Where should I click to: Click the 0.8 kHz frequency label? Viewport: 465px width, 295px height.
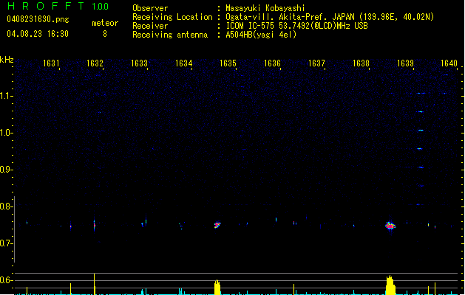coord(6,206)
